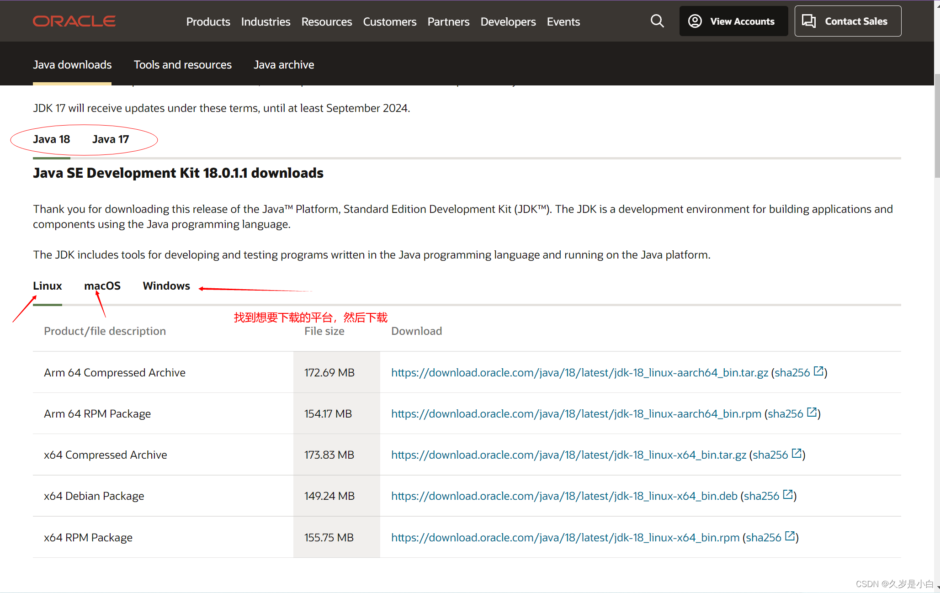Viewport: 940px width, 593px height.
Task: Switch to the Windows platform tab
Action: click(x=166, y=286)
